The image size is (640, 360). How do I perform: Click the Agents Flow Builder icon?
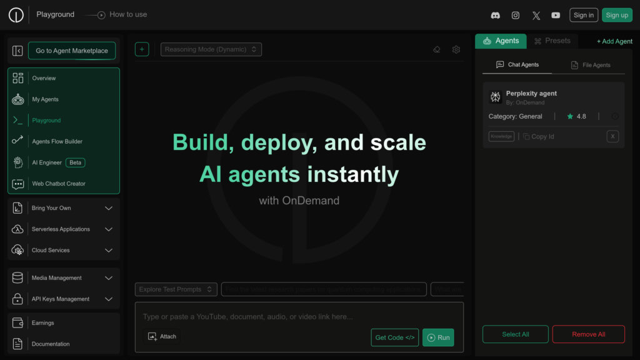click(17, 140)
